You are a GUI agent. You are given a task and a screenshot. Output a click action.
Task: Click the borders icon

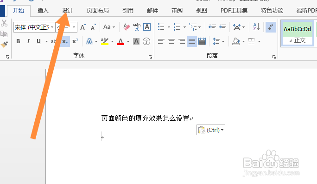coord(252,41)
